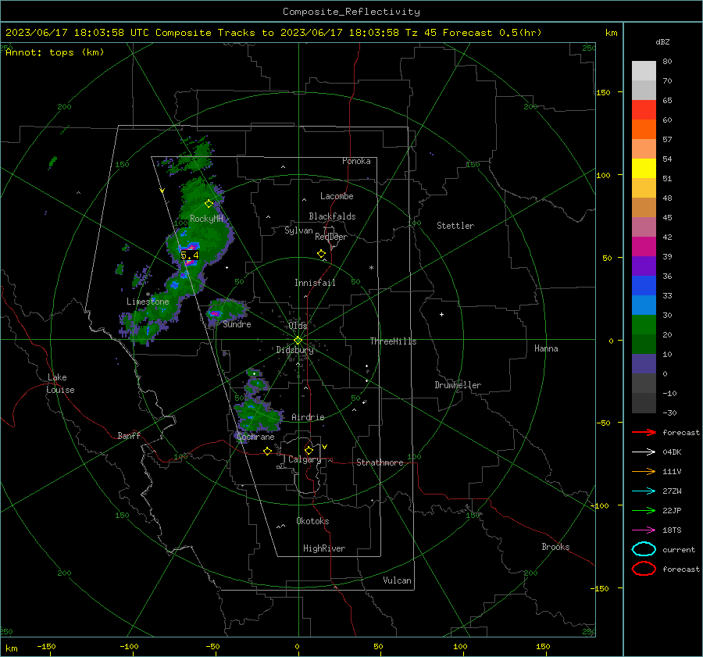This screenshot has width=703, height=657.
Task: Click the Drumheller label
Action: (458, 385)
